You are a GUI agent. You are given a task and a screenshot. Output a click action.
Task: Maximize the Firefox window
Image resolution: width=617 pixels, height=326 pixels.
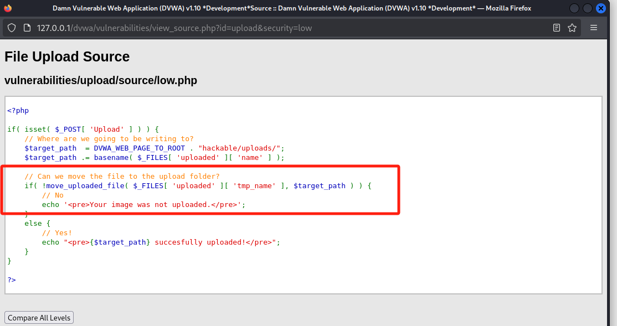[588, 8]
